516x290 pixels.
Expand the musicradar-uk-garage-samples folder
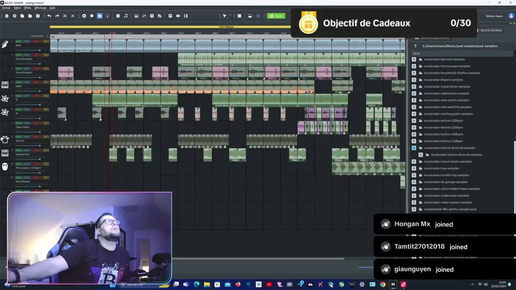click(x=414, y=182)
